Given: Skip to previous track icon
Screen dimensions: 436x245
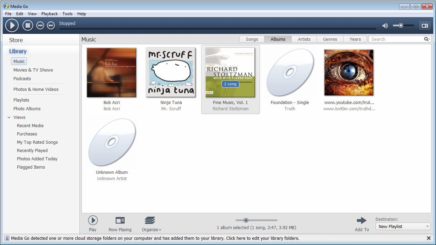Looking at the screenshot, I should pyautogui.click(x=40, y=25).
